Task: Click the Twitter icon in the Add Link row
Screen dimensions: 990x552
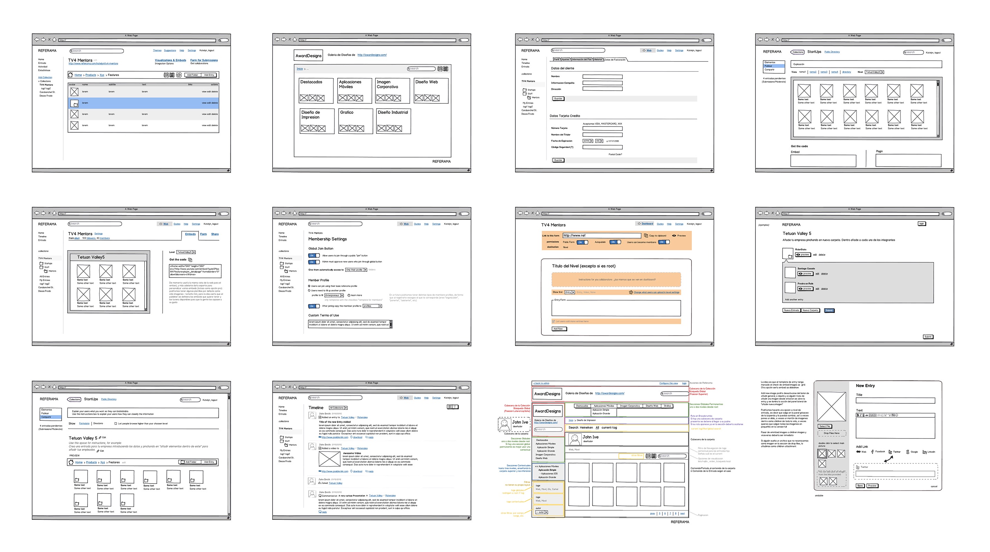Action: [x=890, y=452]
